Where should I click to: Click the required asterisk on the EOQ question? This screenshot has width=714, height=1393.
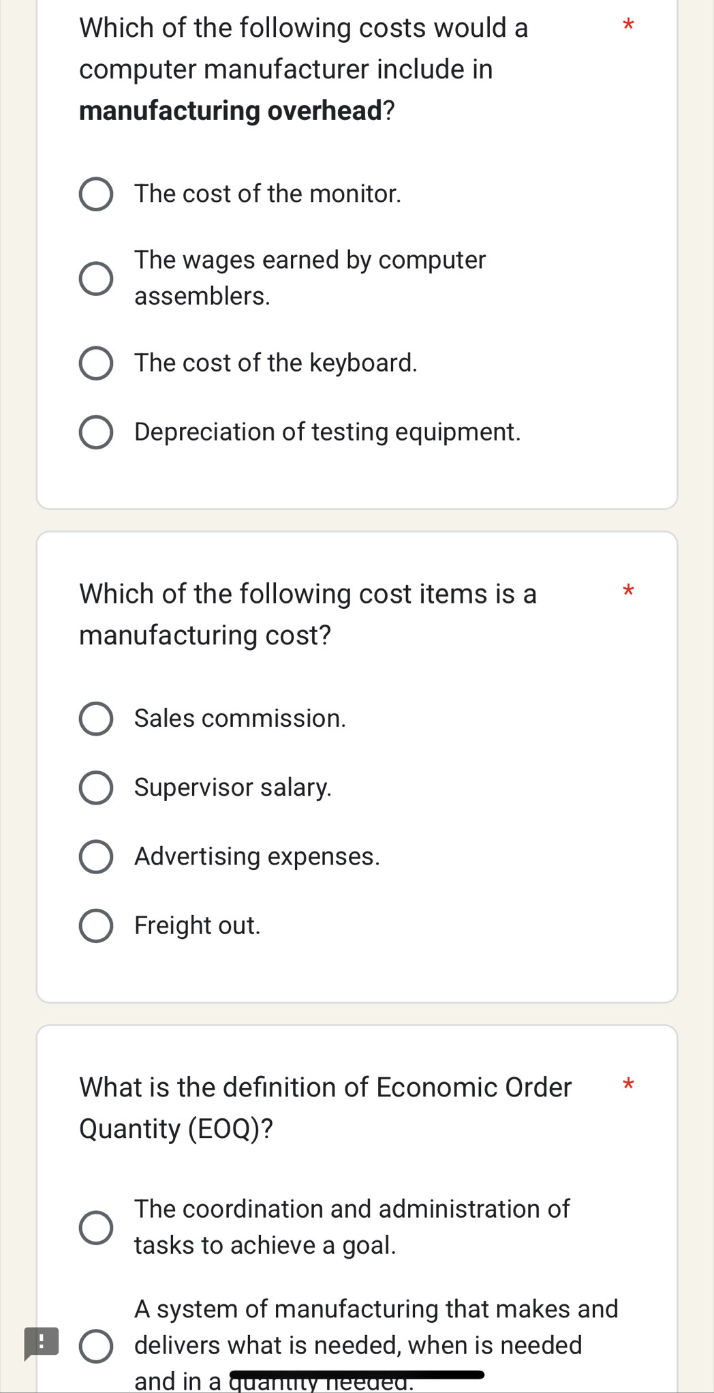[628, 1084]
